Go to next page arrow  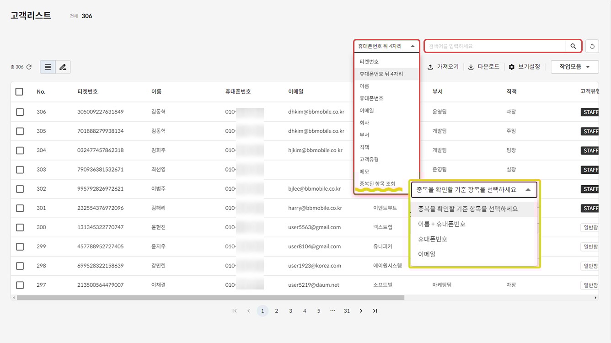click(x=361, y=311)
